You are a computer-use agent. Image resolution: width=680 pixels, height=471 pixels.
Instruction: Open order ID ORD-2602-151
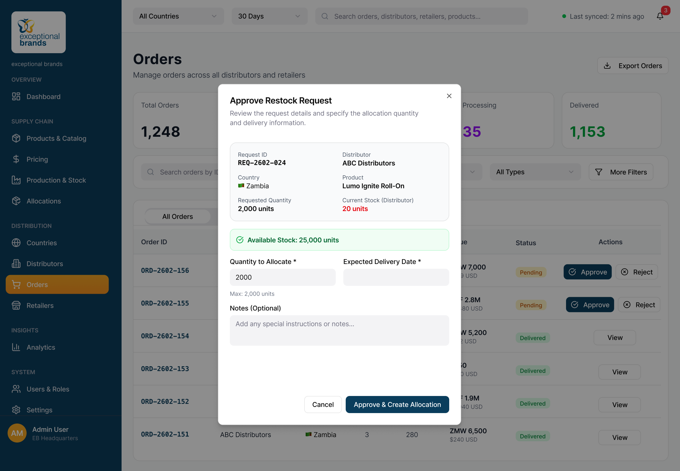coord(165,434)
